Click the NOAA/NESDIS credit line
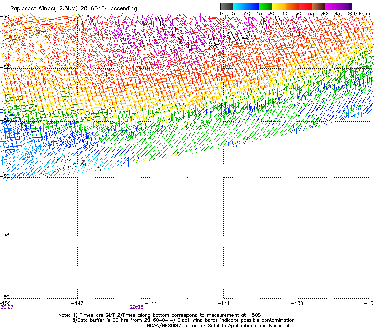374x329 pixels. [x=218, y=326]
